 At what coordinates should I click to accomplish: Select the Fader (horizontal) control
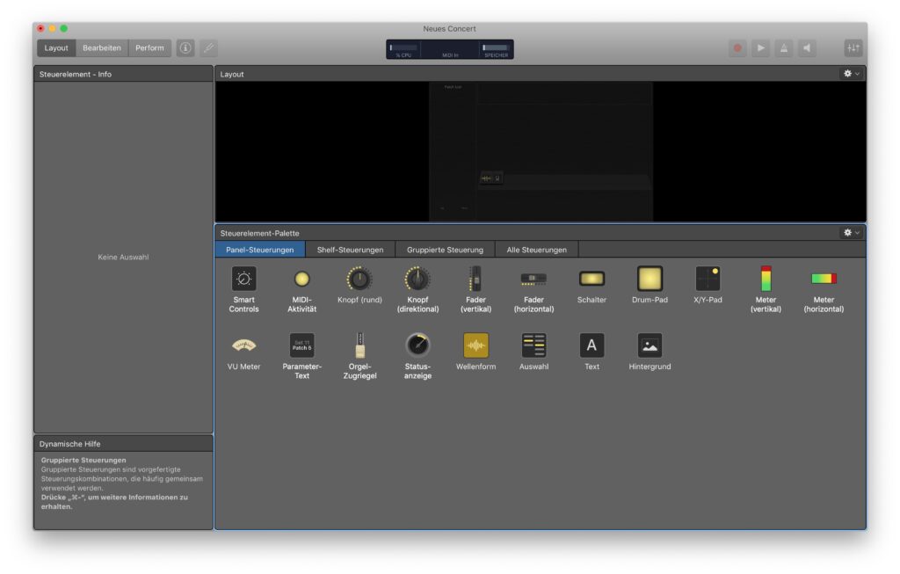click(x=533, y=279)
